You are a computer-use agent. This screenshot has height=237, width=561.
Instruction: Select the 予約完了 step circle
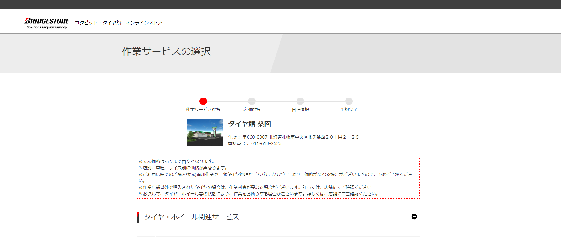click(349, 101)
